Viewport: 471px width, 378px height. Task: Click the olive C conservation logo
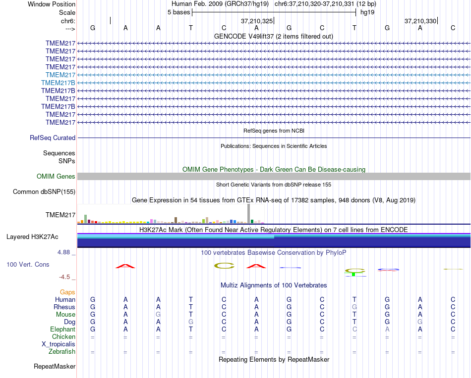pos(224,266)
